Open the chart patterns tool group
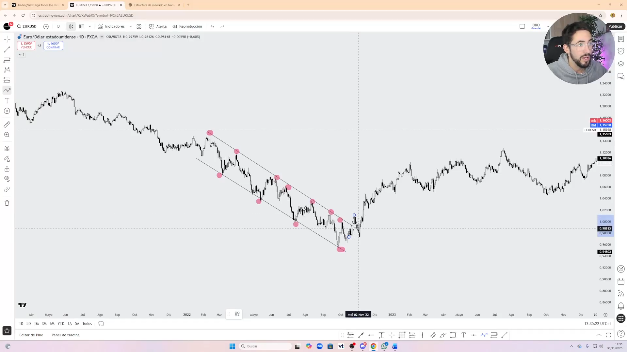 (x=7, y=70)
